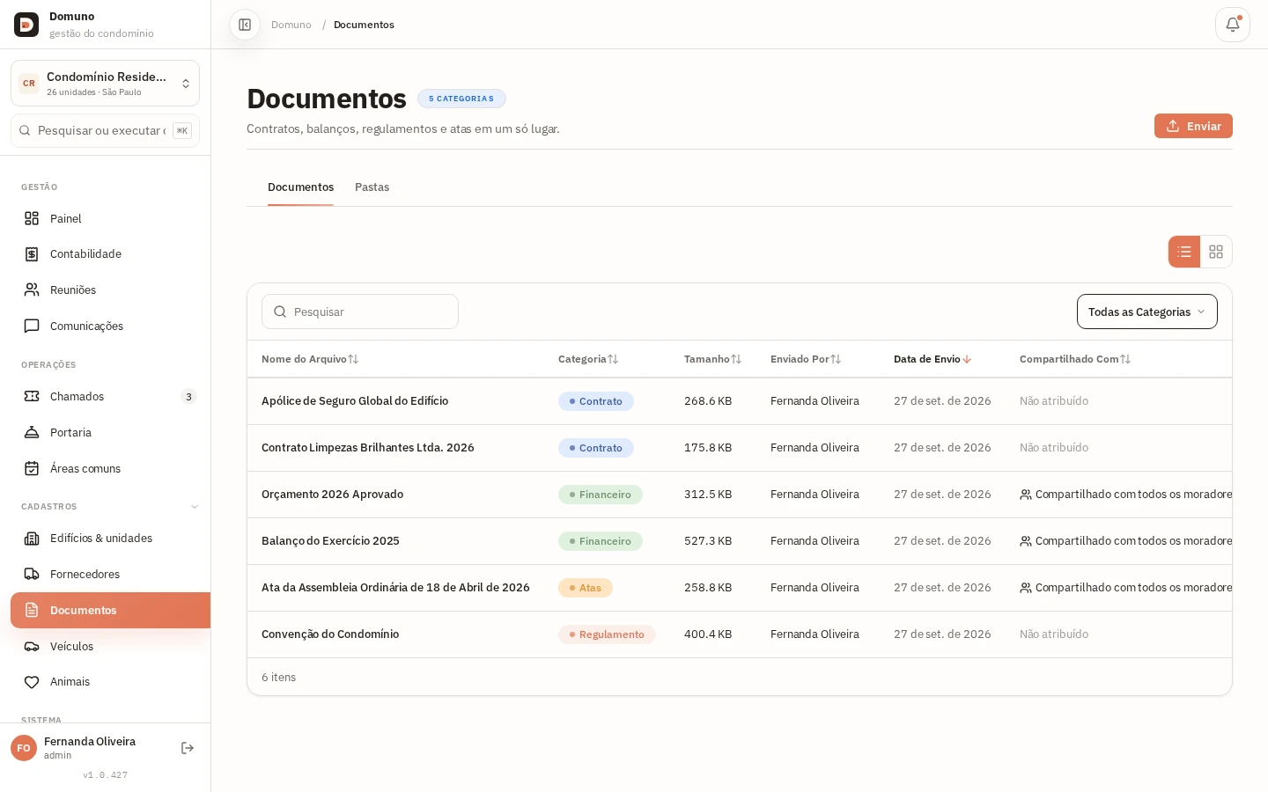Viewport: 1268px width, 792px height.
Task: Click the sidebar search magnifier icon
Action: tap(25, 130)
